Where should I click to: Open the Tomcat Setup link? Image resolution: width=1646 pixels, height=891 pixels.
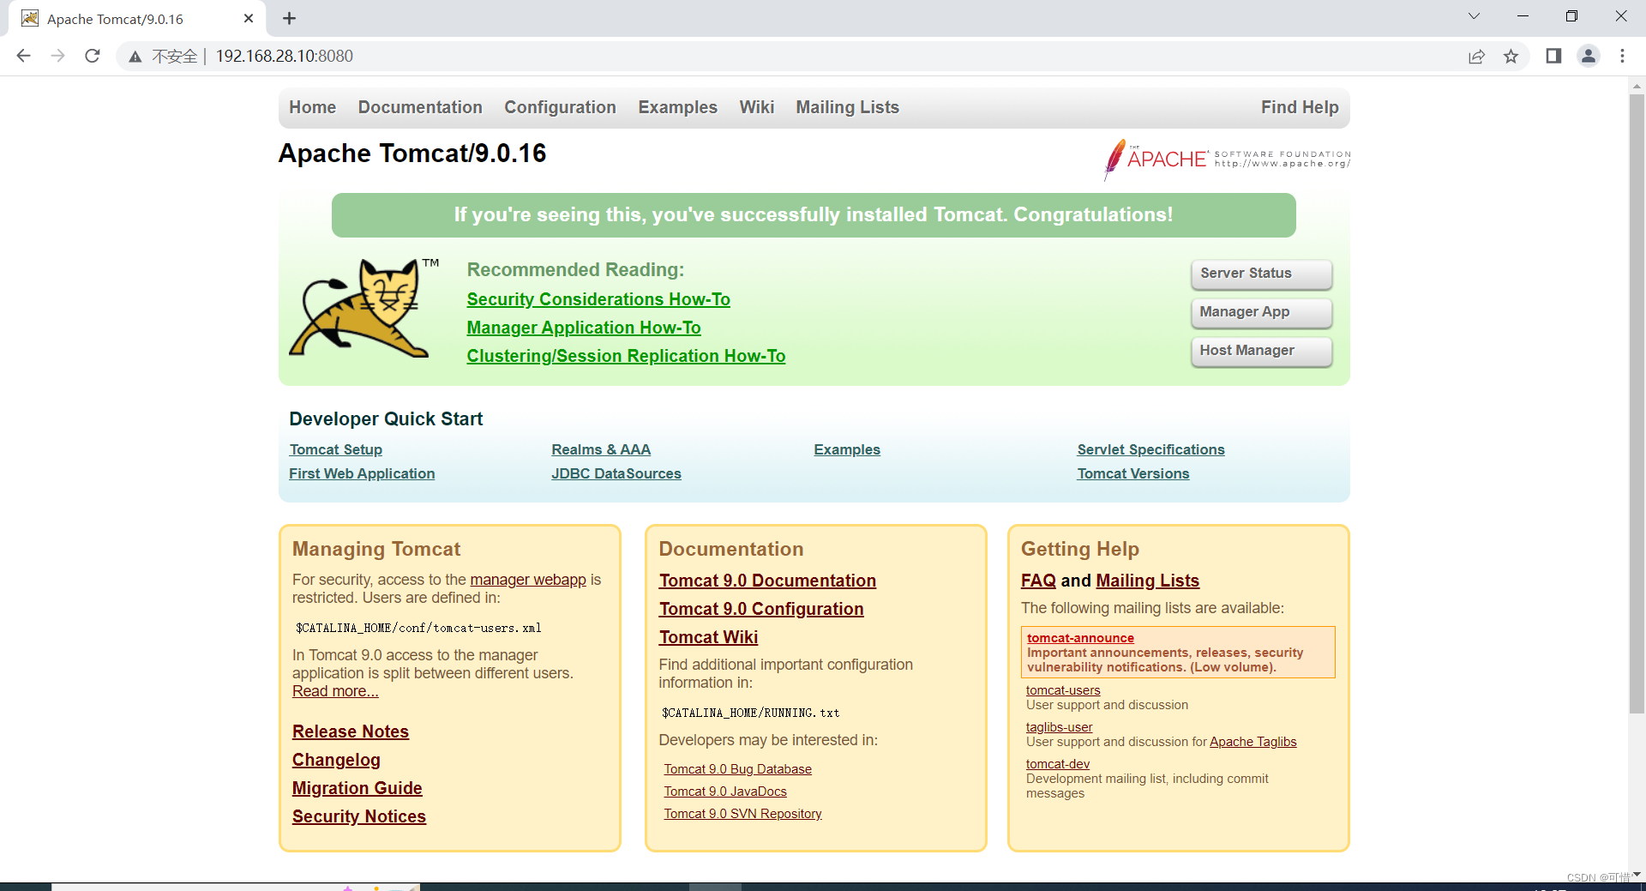click(x=336, y=449)
